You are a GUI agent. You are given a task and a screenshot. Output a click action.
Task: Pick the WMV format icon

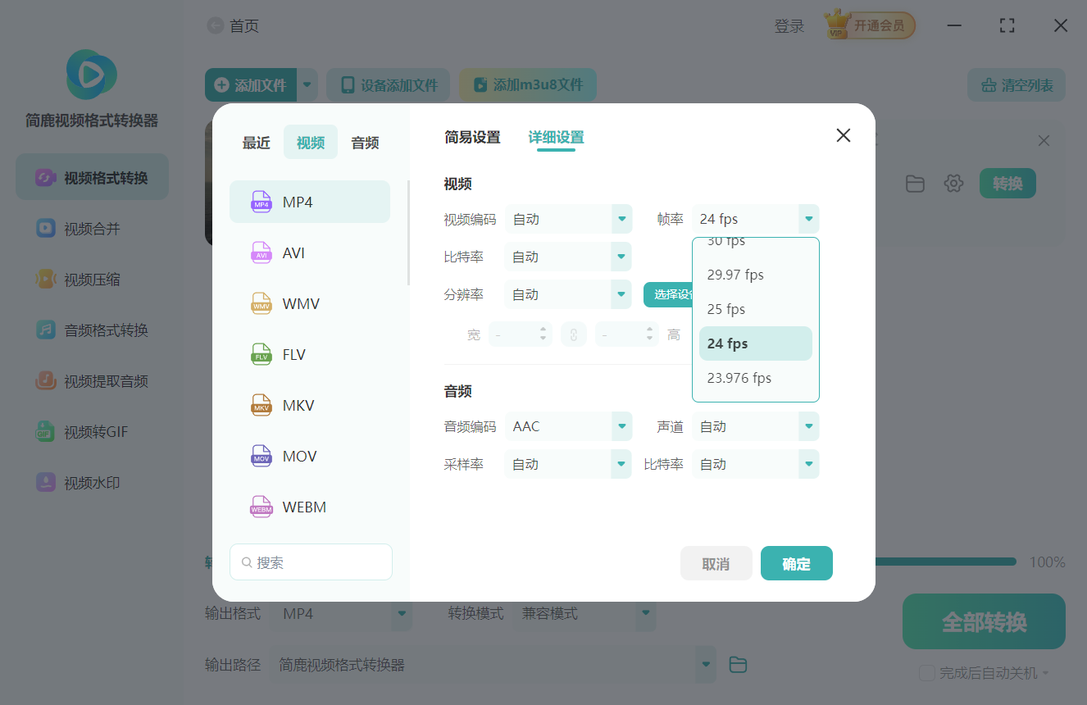click(261, 303)
